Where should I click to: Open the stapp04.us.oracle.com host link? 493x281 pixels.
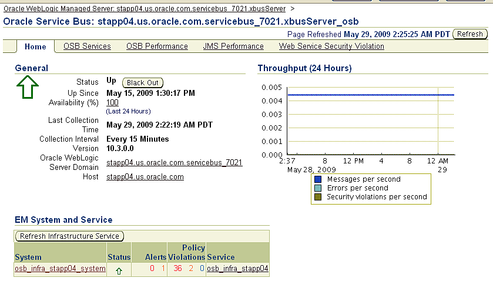tap(145, 177)
